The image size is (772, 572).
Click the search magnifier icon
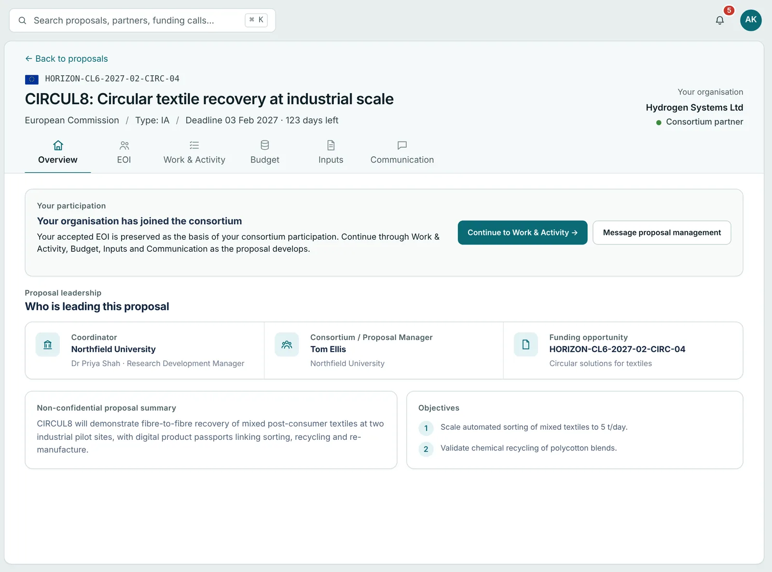pyautogui.click(x=22, y=21)
